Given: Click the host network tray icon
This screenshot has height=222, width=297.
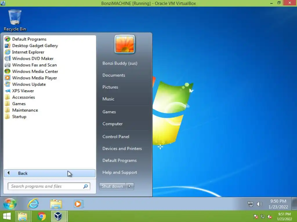Looking at the screenshot, I should 263,217.
